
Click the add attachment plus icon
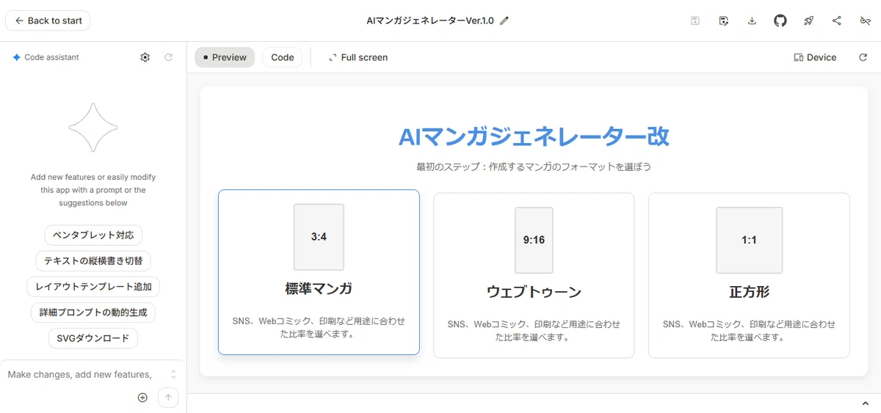coord(142,398)
